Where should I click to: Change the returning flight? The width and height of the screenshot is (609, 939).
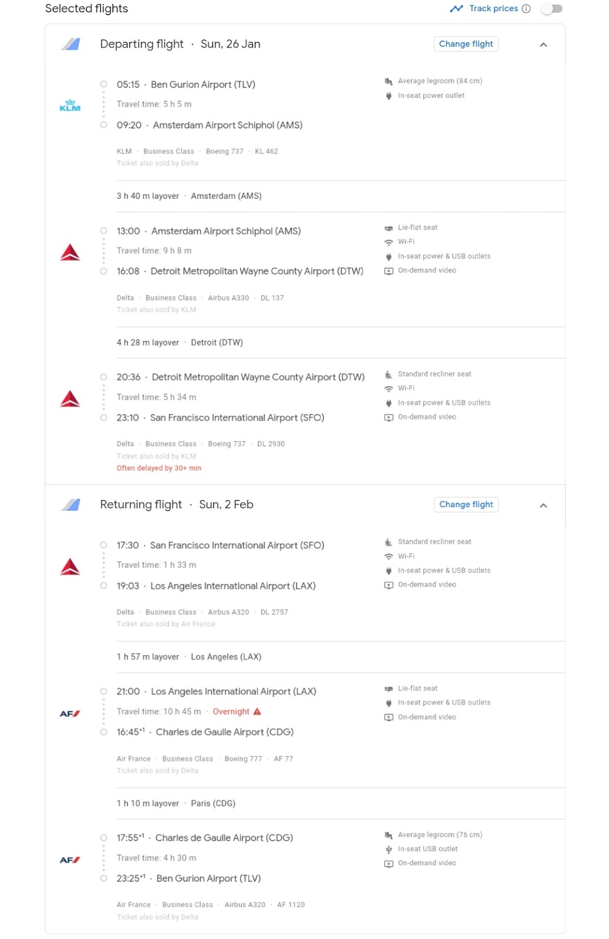tap(466, 505)
